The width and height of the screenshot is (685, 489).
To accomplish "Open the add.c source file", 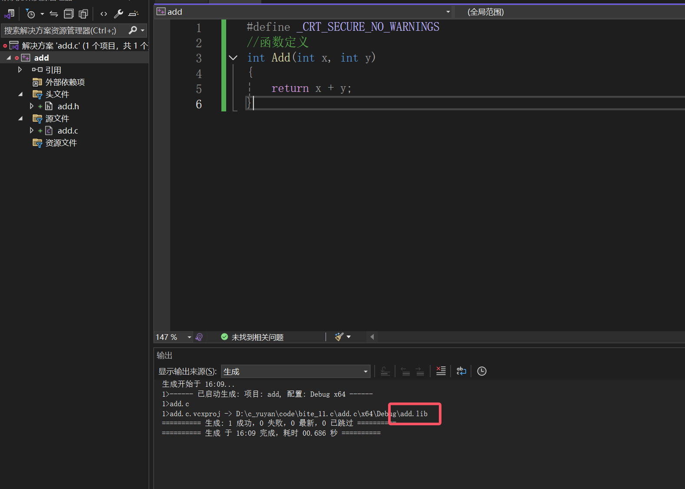I will (x=68, y=130).
